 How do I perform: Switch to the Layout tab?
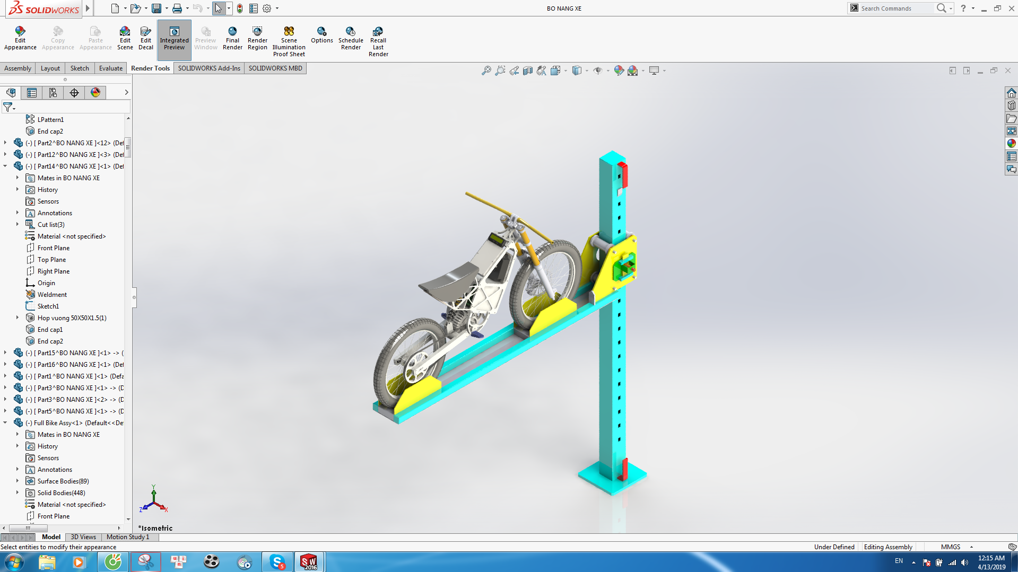(x=50, y=68)
